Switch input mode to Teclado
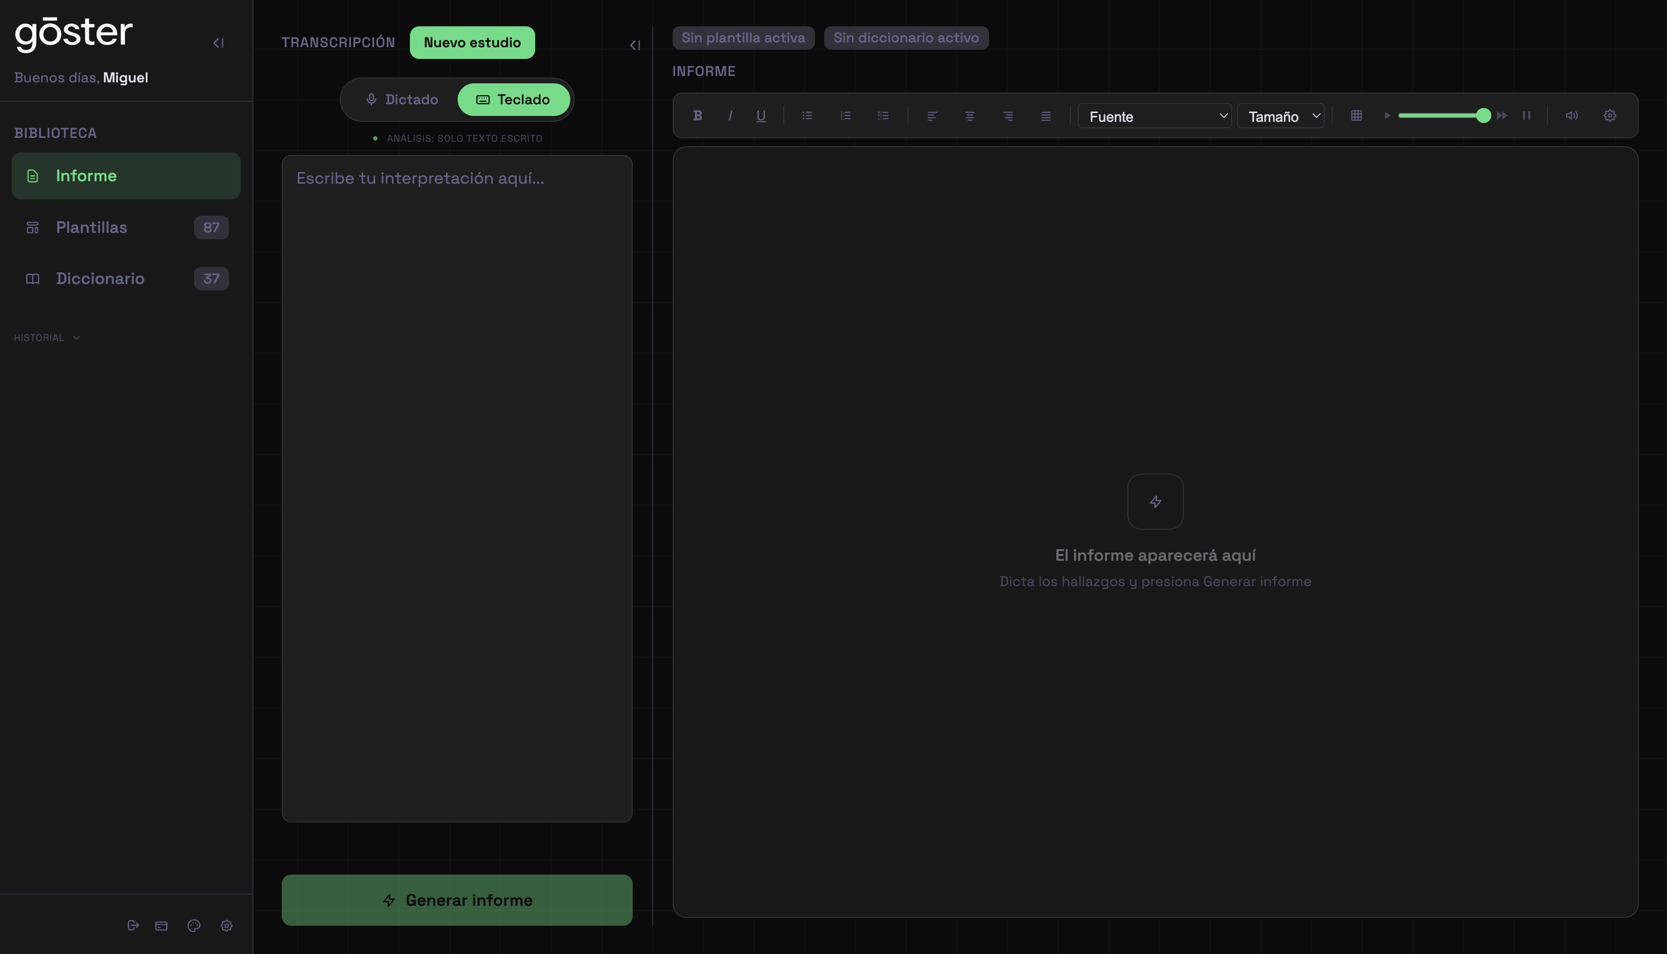 [x=514, y=99]
